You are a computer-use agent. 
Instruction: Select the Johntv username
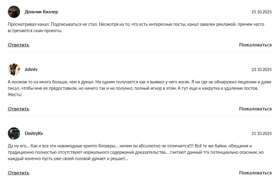31,69
